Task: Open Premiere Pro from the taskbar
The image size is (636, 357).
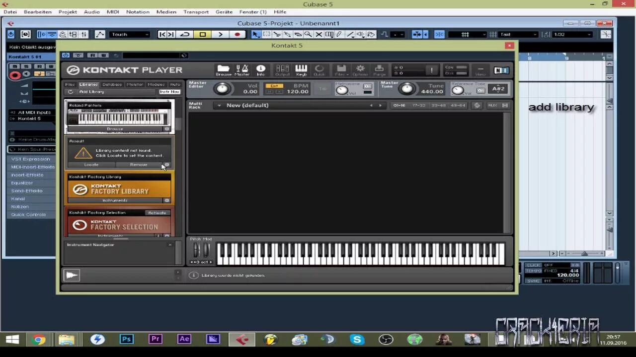Action: pos(155,340)
